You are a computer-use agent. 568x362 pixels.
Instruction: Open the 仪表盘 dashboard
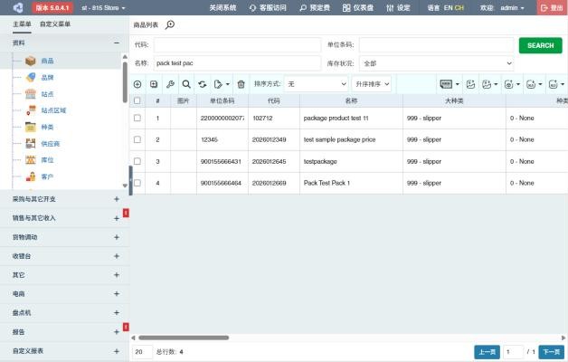point(358,7)
